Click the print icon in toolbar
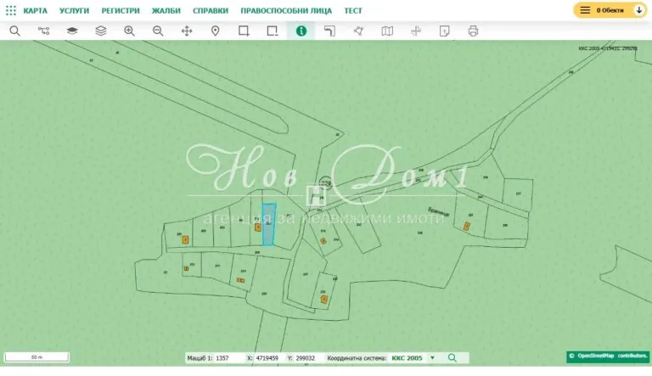This screenshot has height=376, width=652. pos(473,31)
